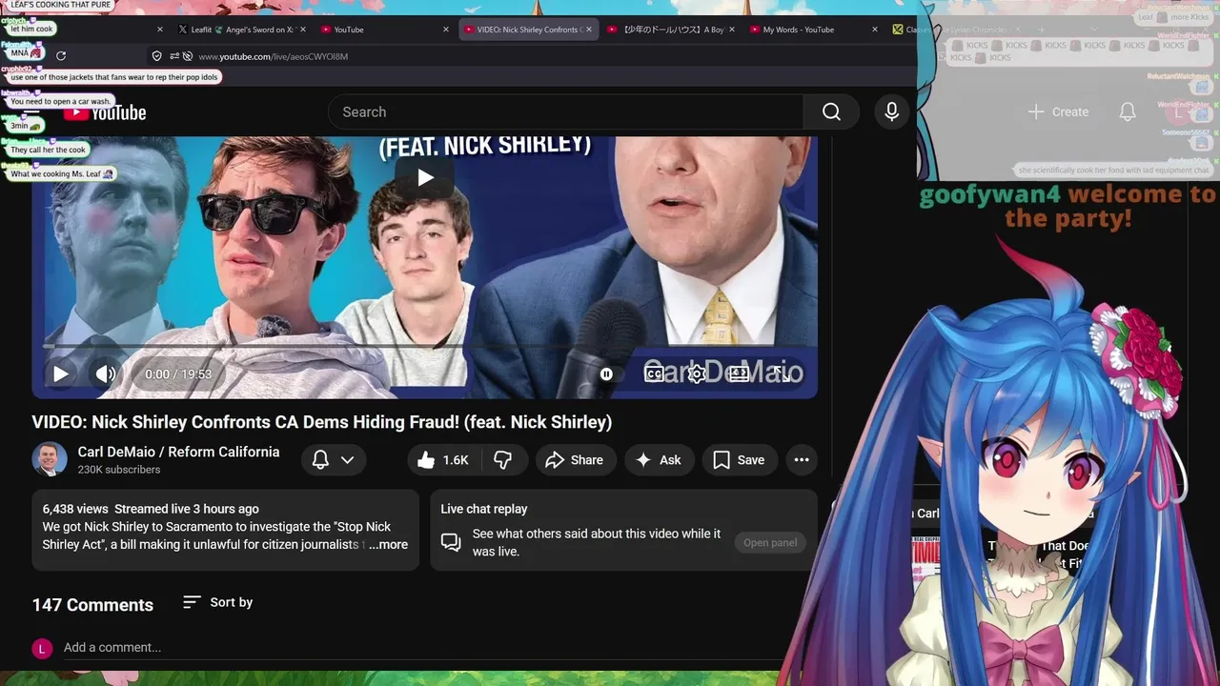Click the commenter avatar beside Add a comment
1220x686 pixels.
42,649
